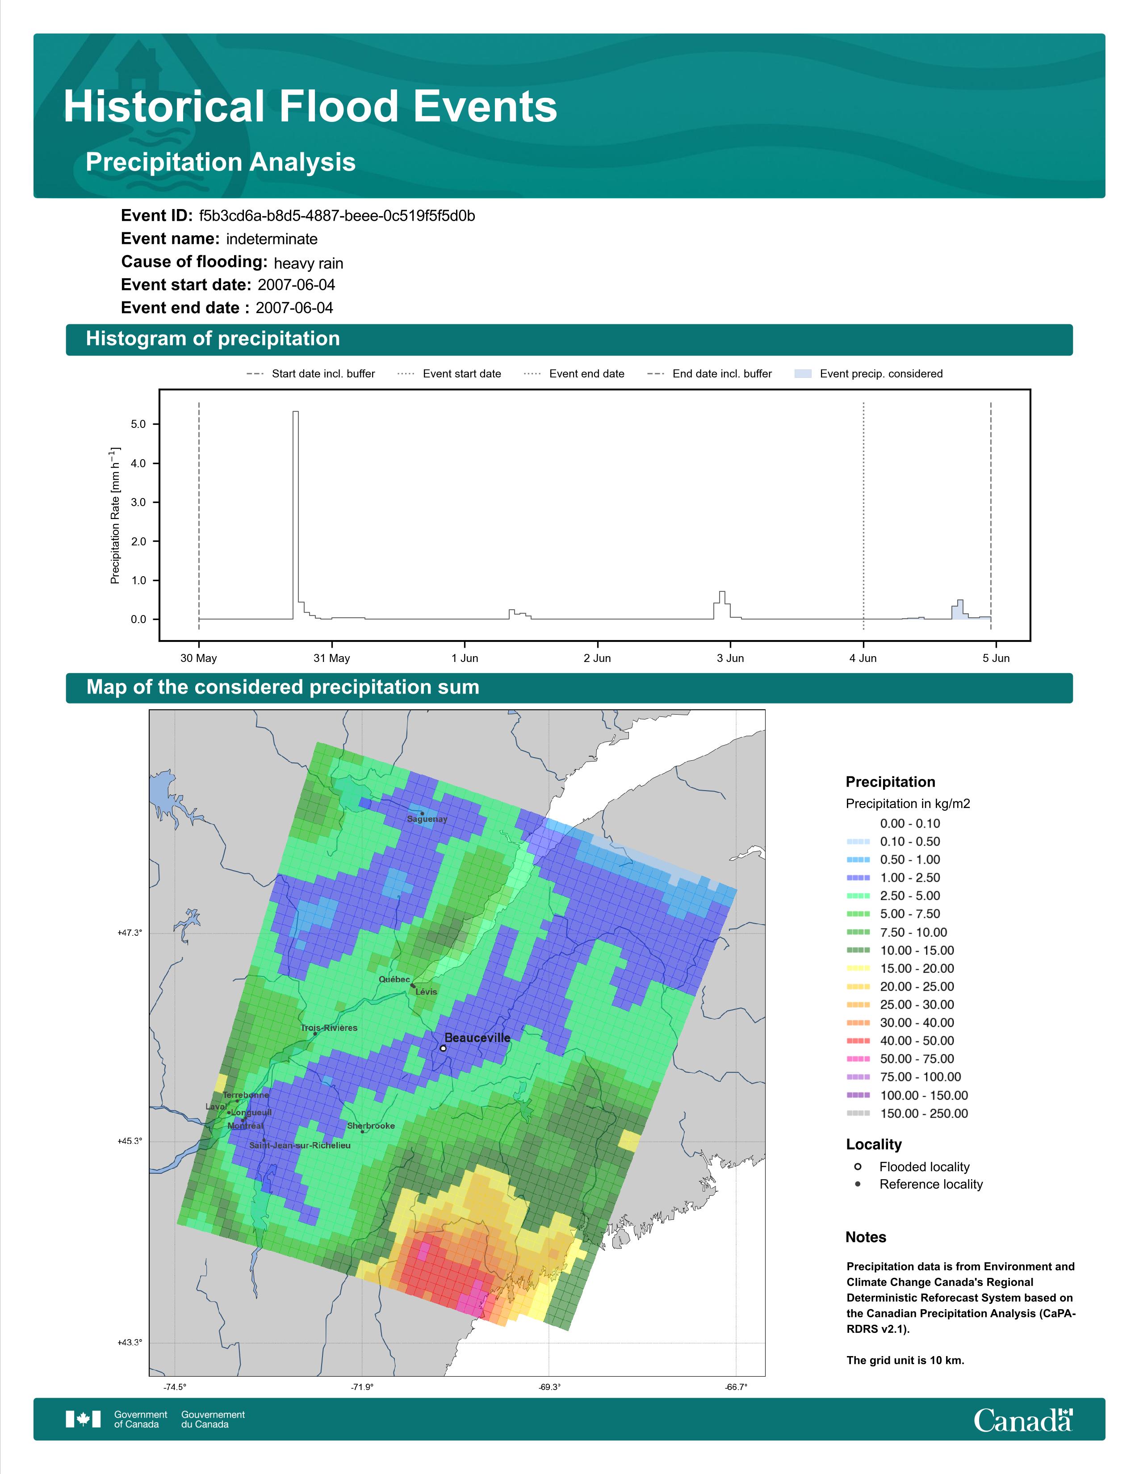
Task: Click the 30.00 - 40.00 precipitation swatch
Action: pyautogui.click(x=858, y=1023)
